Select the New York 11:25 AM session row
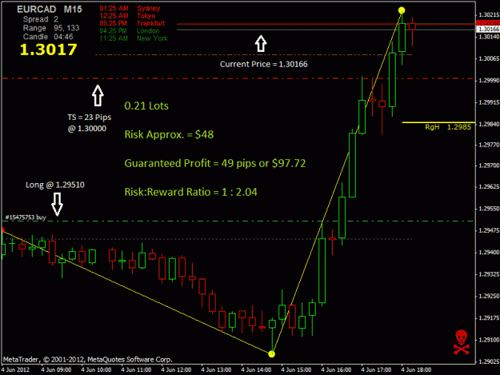 [134, 38]
